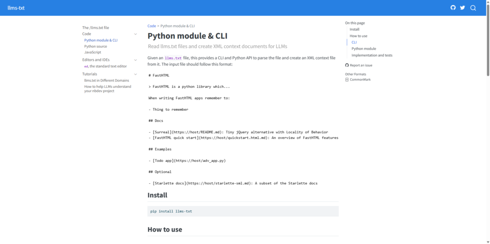Click the inline llms.txt code text
The width and height of the screenshot is (490, 244).
click(173, 58)
